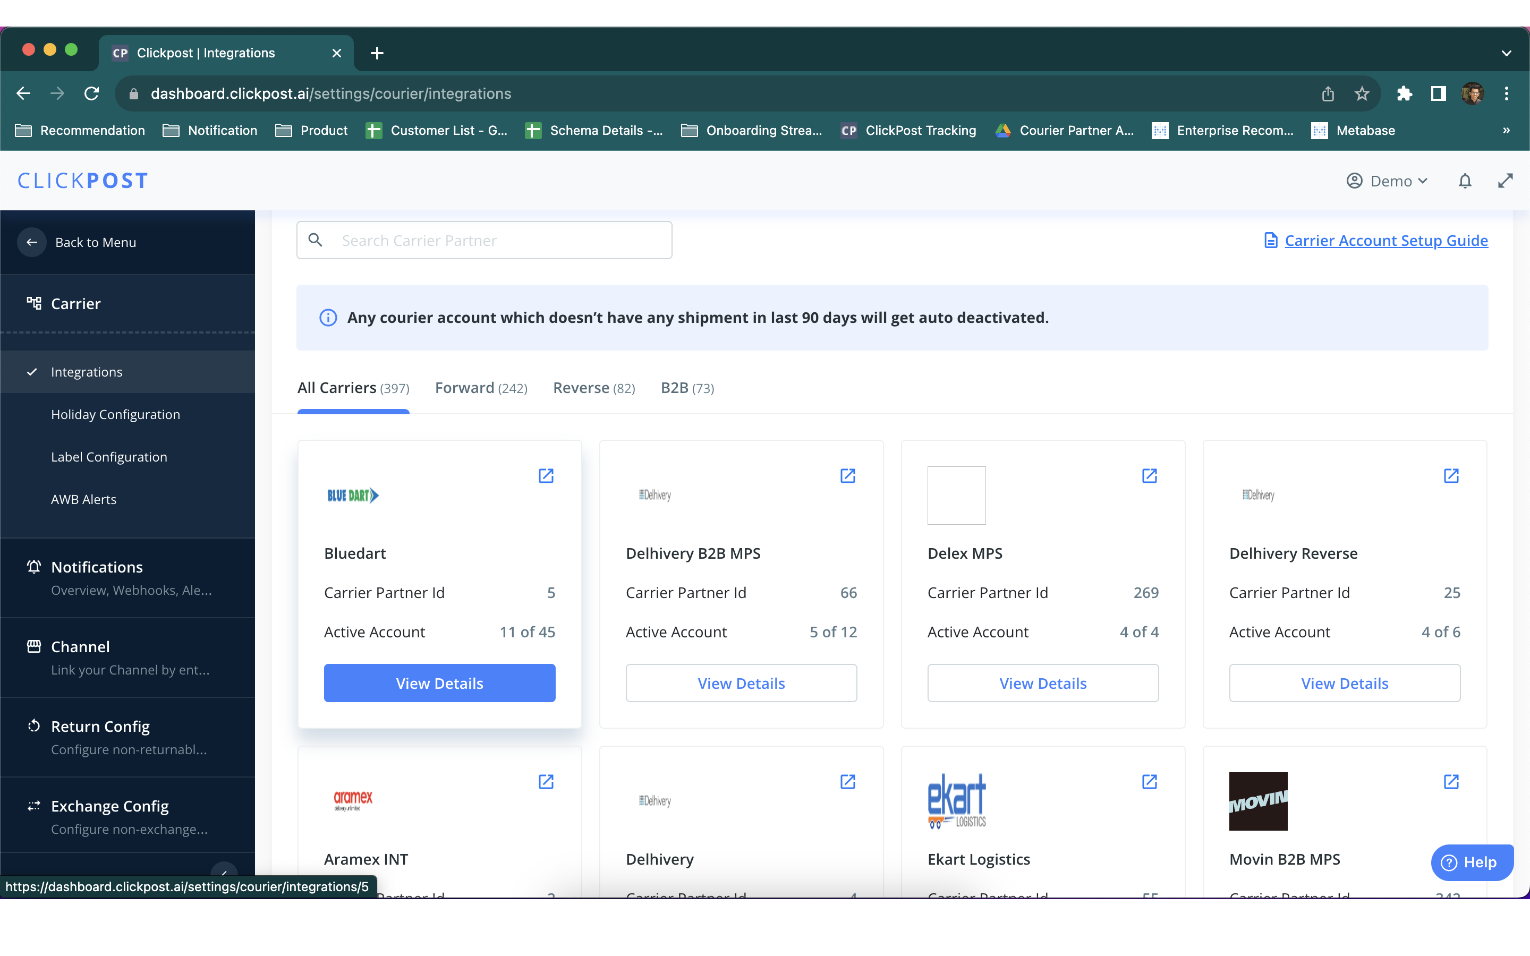1530x956 pixels.
Task: Click the info icon in the banner
Action: [x=327, y=318]
